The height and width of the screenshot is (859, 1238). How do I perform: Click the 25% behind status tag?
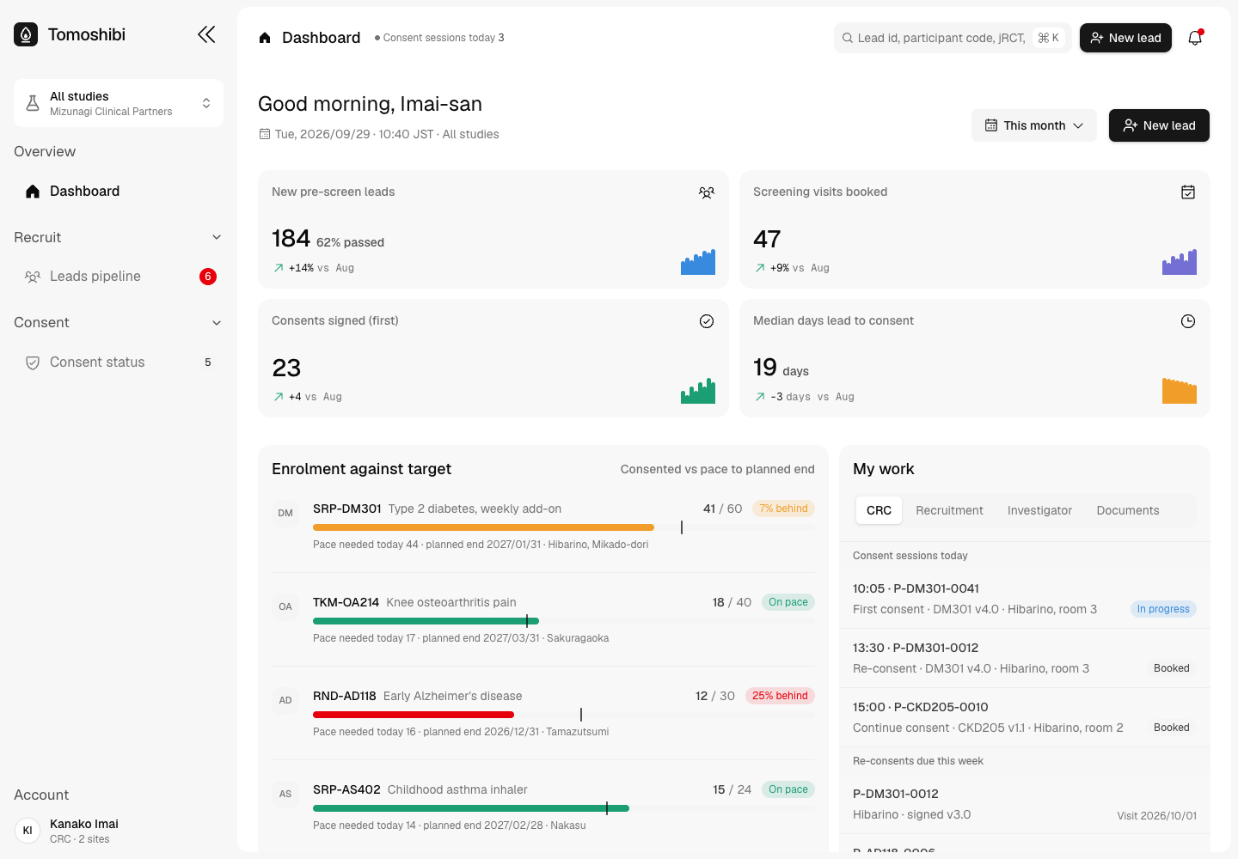780,696
